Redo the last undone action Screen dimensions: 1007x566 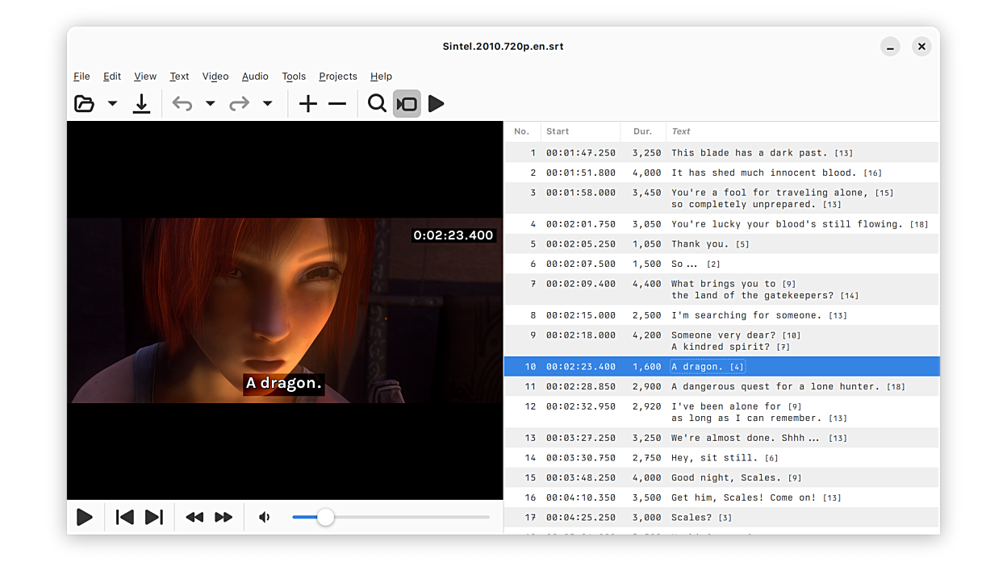coord(239,103)
